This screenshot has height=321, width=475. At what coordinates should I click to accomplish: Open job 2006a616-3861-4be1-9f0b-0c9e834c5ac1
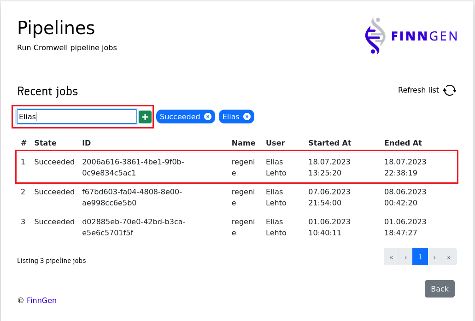133,168
